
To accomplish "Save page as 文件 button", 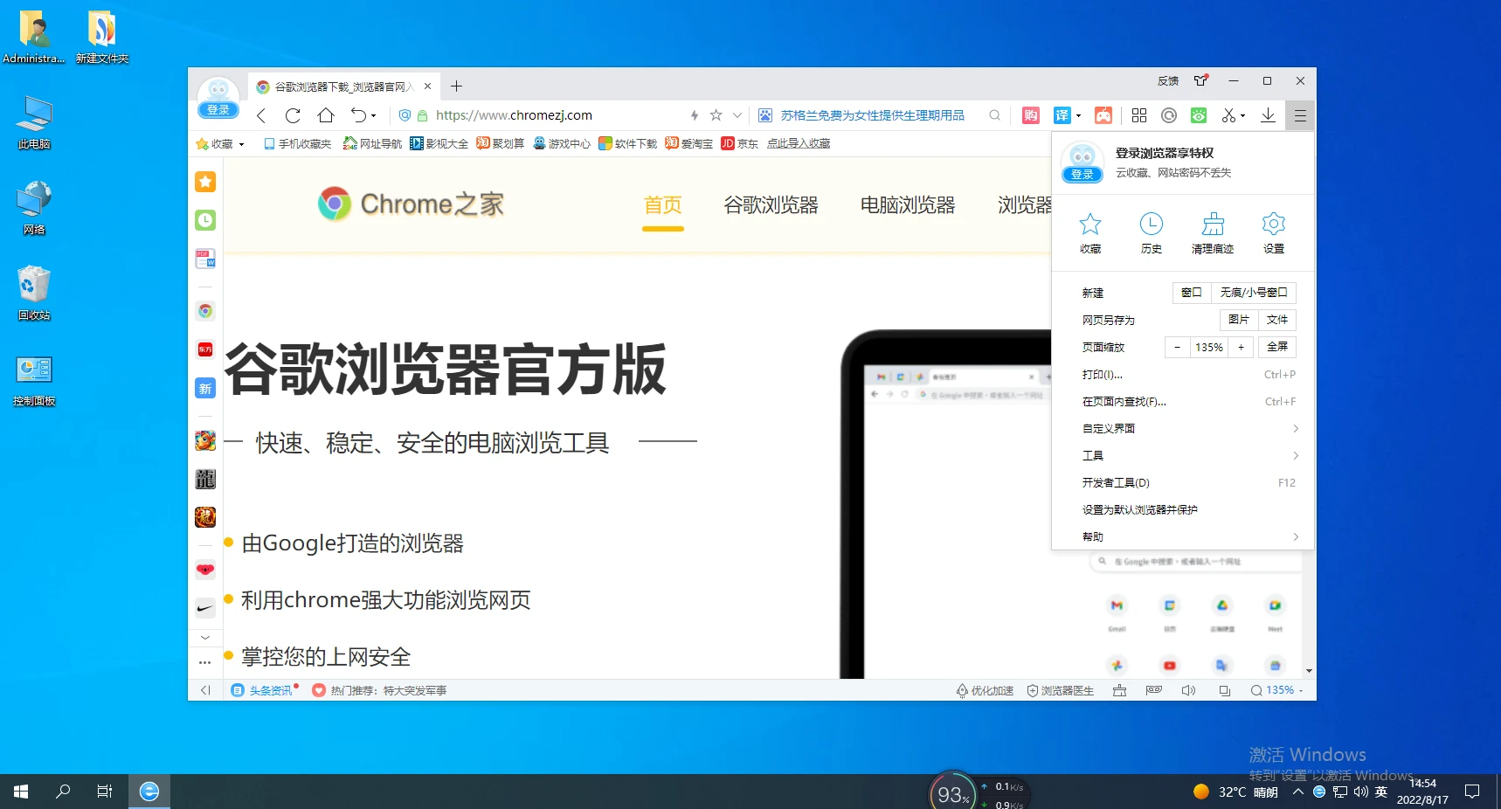I will click(x=1277, y=320).
